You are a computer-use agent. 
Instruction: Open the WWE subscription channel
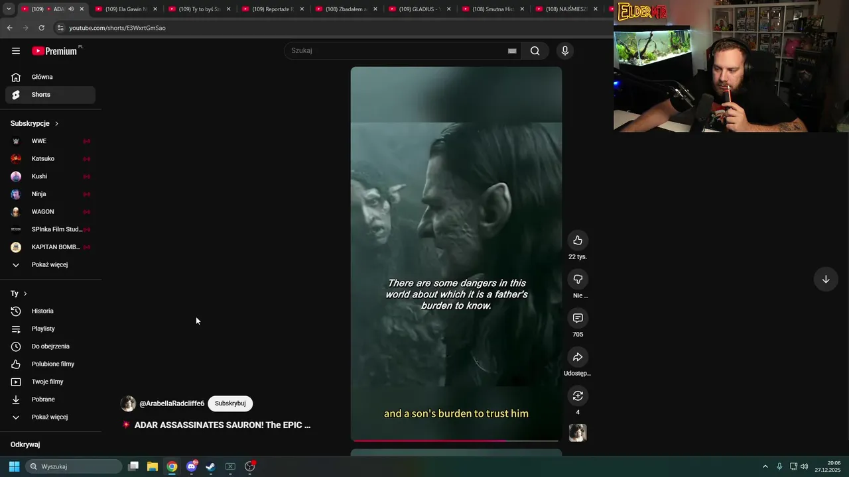pos(50,141)
